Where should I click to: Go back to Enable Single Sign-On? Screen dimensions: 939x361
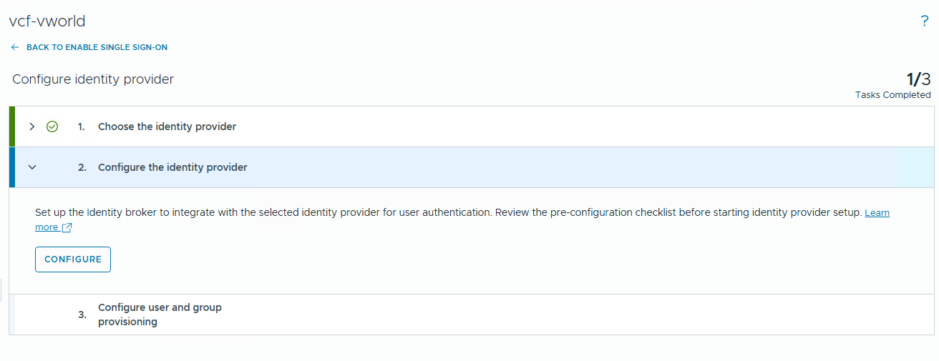97,47
